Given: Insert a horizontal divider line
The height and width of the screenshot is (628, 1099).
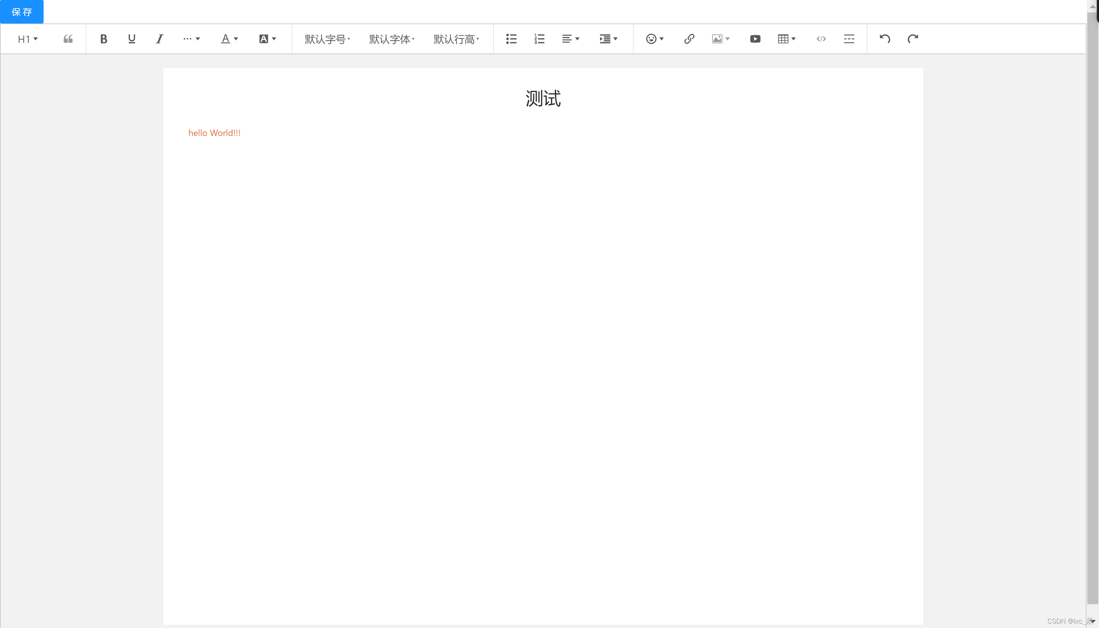Looking at the screenshot, I should (x=849, y=39).
